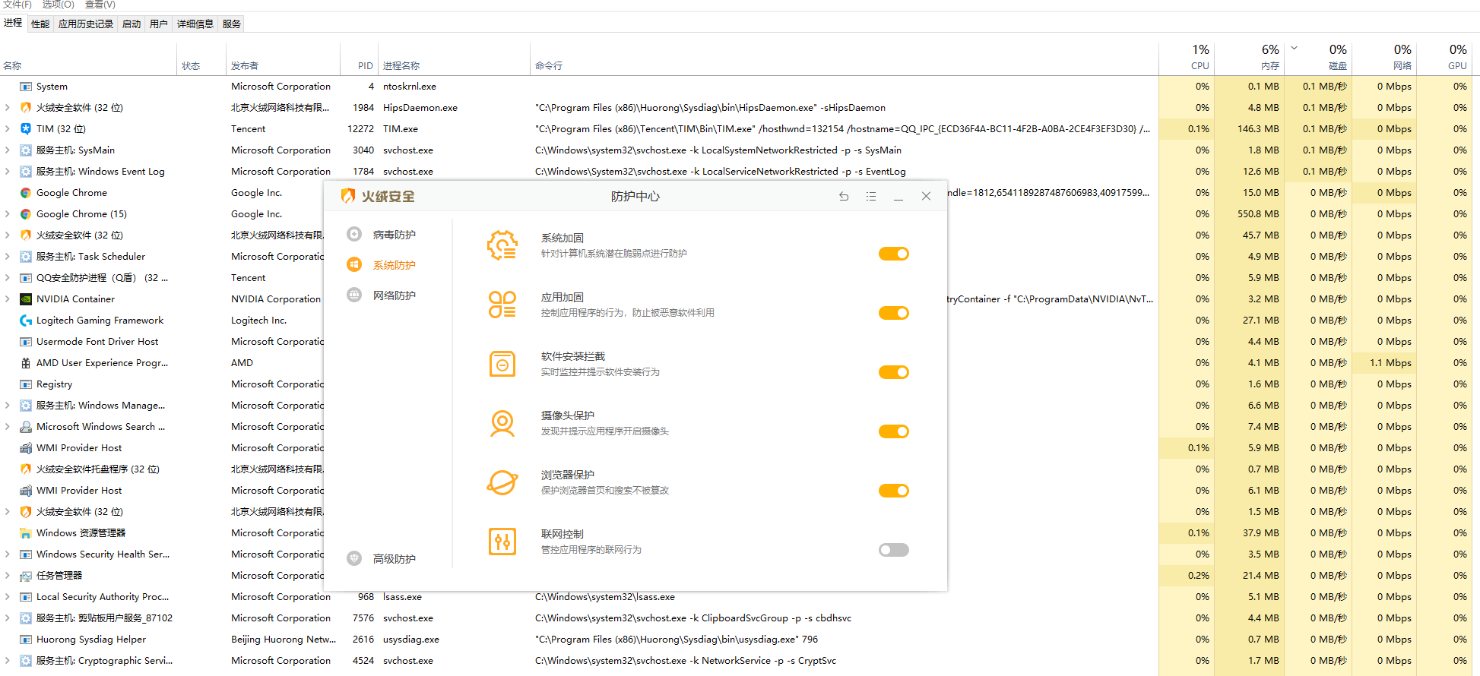Click the Logitech Gaming Framework icon
This screenshot has height=676, width=1480.
[x=26, y=320]
